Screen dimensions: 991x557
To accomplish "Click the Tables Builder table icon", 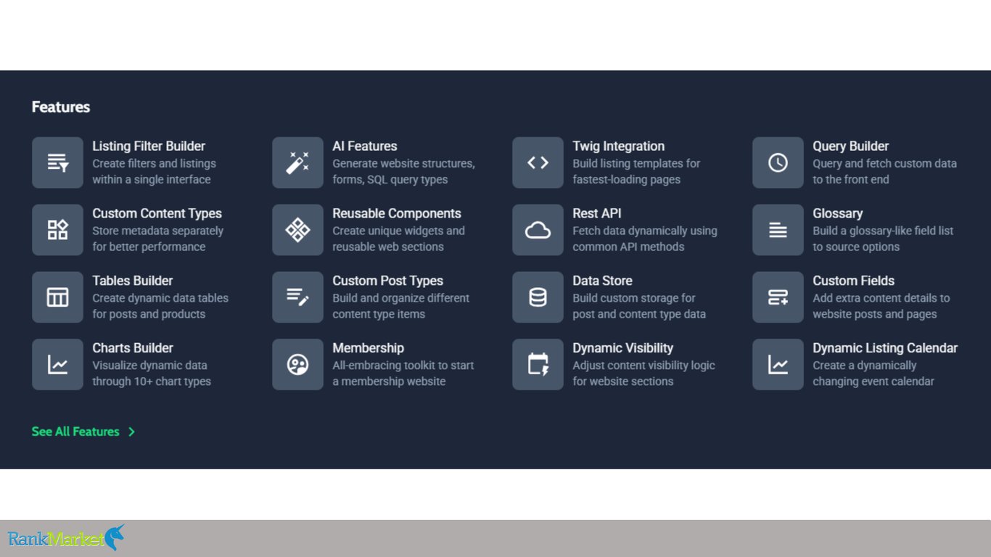I will [57, 297].
